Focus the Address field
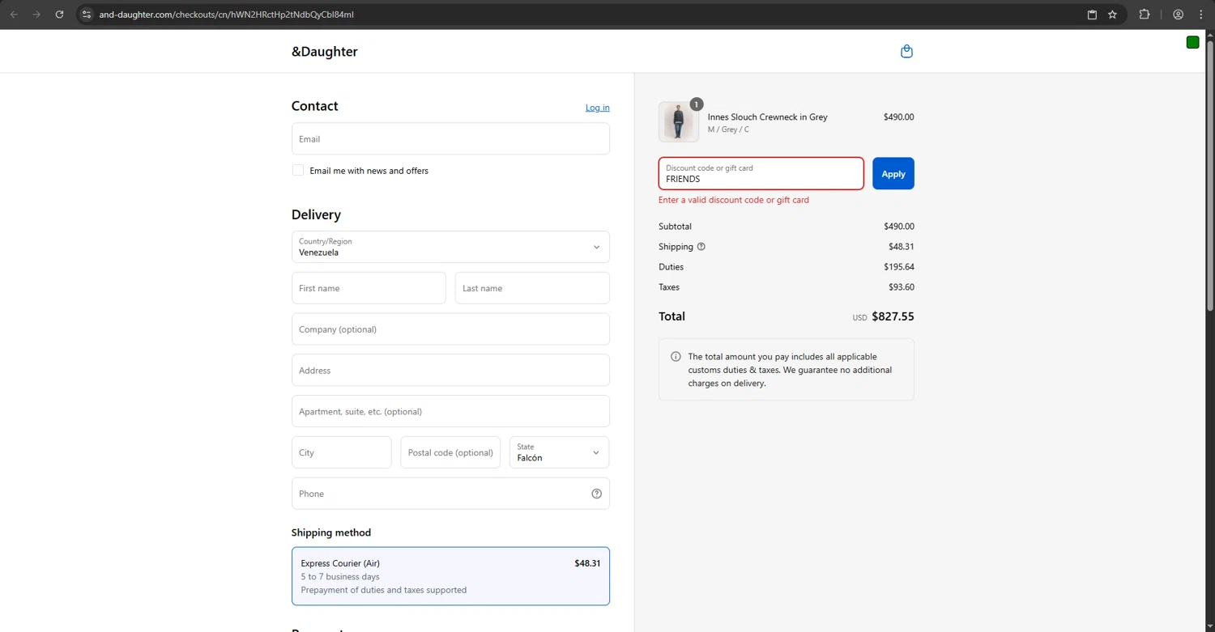 (x=450, y=370)
